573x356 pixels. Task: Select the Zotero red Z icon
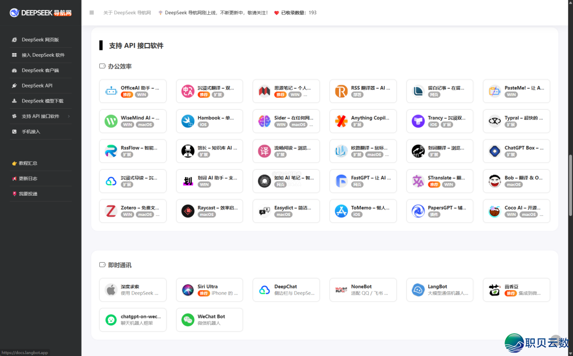(111, 211)
